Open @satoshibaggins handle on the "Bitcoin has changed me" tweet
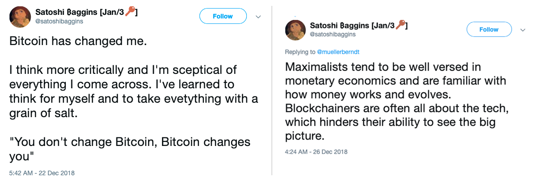This screenshot has width=537, height=182. pyautogui.click(x=59, y=21)
